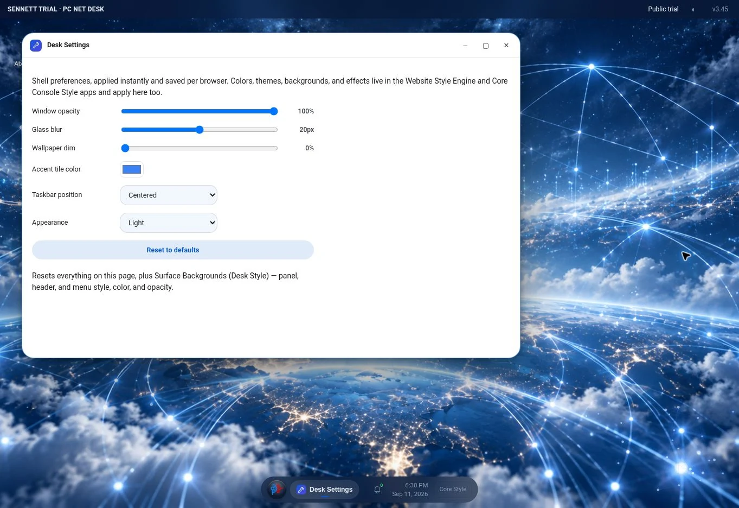Open the Appearance dropdown set to Light
739x508 pixels.
(x=169, y=223)
